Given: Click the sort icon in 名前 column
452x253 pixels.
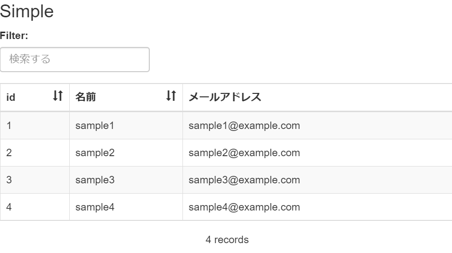Looking at the screenshot, I should [x=171, y=96].
